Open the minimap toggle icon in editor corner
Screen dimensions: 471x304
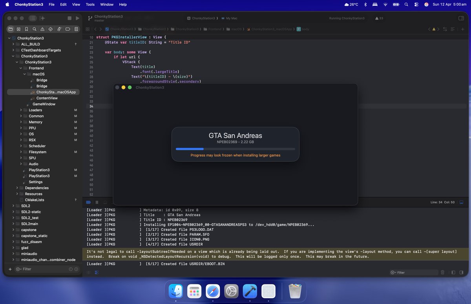pyautogui.click(x=461, y=202)
